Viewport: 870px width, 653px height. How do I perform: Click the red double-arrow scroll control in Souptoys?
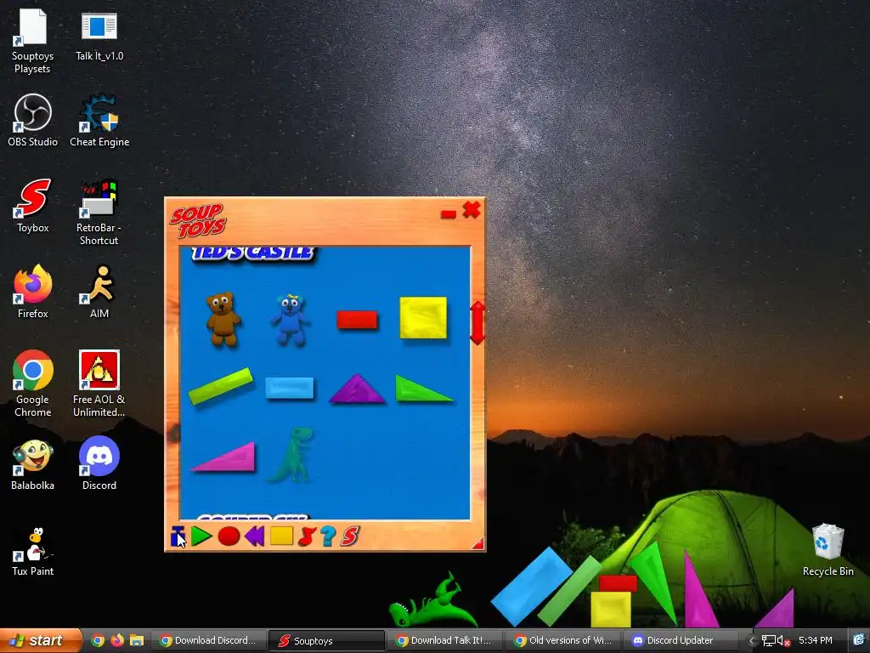pyautogui.click(x=477, y=323)
